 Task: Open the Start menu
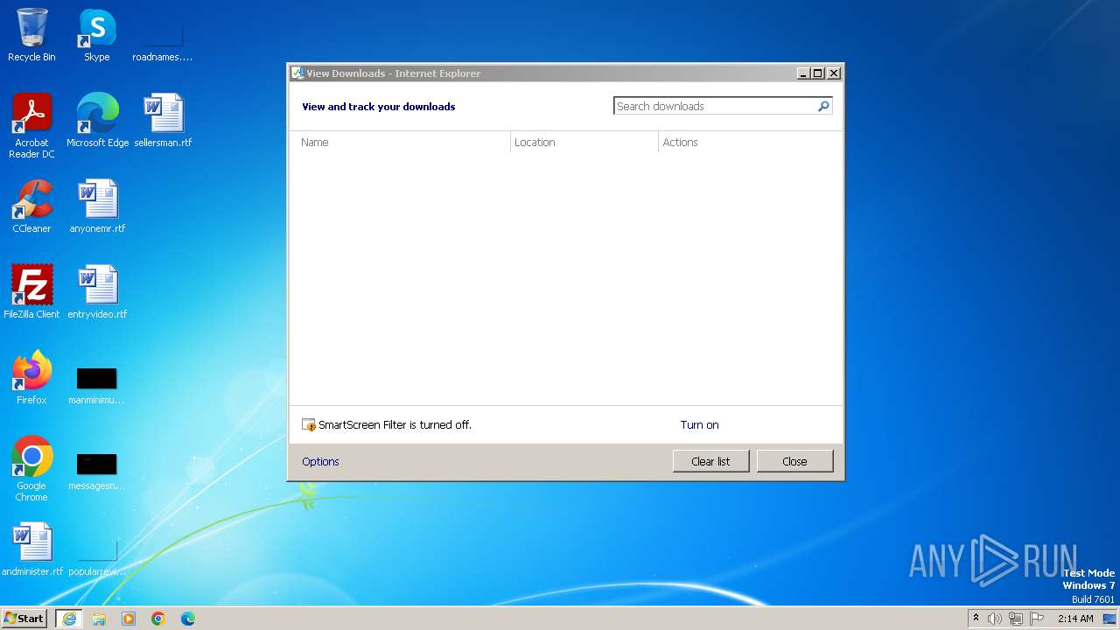(x=24, y=619)
